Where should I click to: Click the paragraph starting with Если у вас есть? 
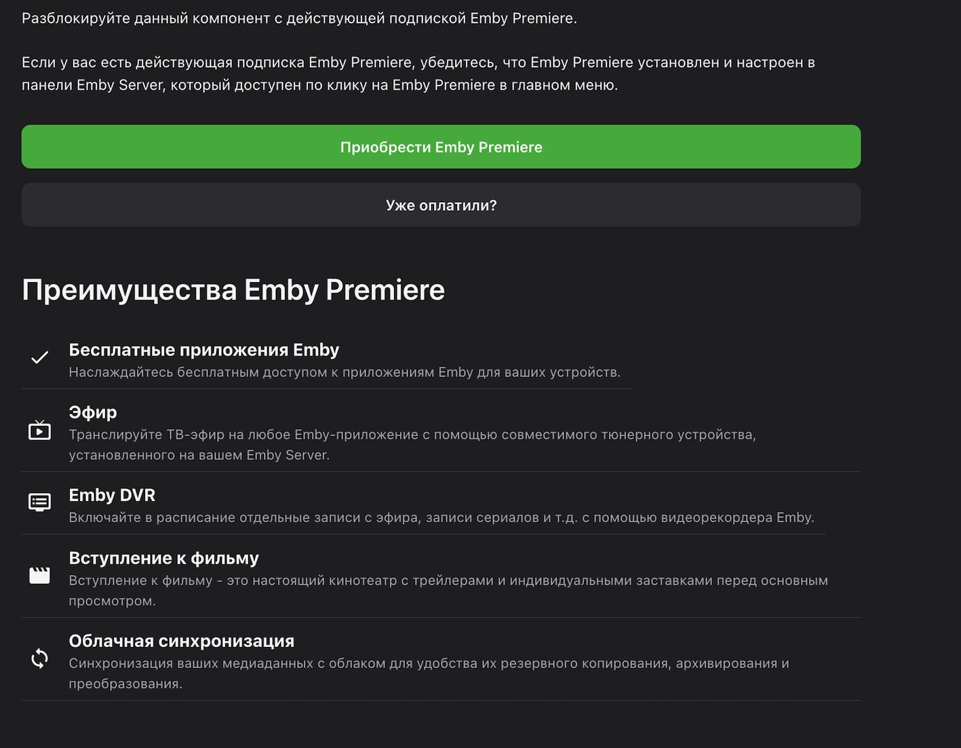click(x=418, y=73)
